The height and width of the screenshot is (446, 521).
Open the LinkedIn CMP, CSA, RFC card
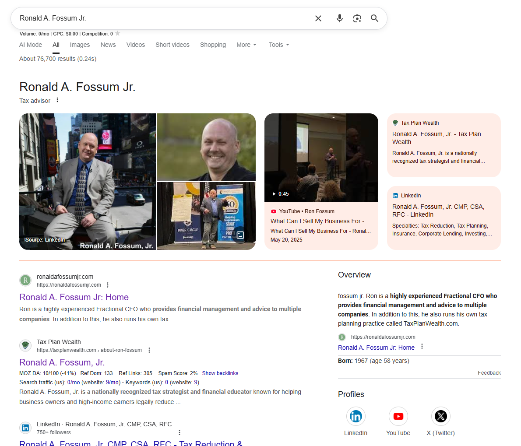point(444,218)
